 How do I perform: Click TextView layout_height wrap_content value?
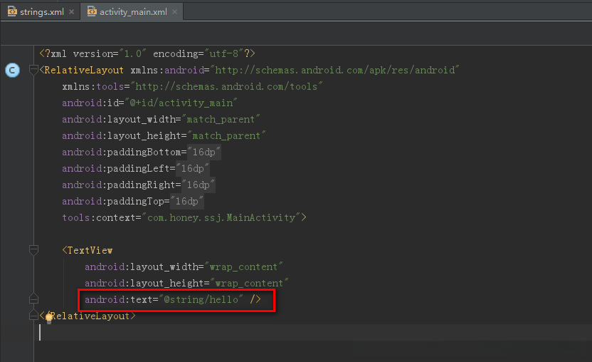[x=249, y=284]
